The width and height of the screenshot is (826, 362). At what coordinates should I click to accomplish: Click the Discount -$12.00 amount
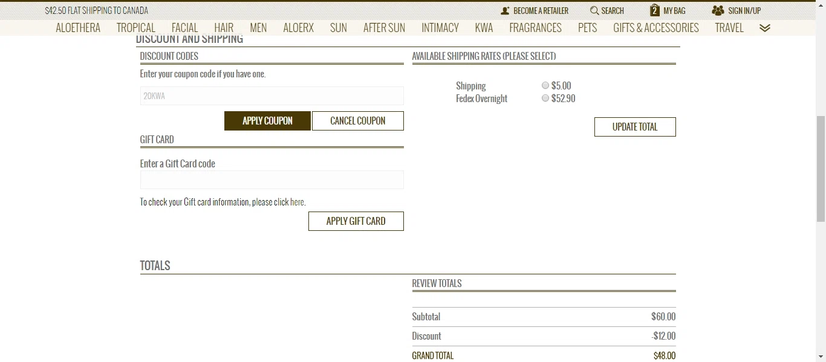pyautogui.click(x=663, y=336)
